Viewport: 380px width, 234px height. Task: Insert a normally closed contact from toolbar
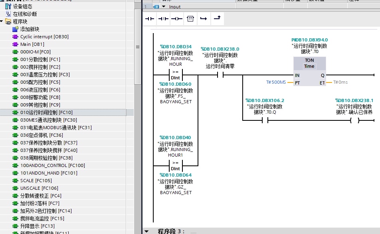click(x=163, y=19)
